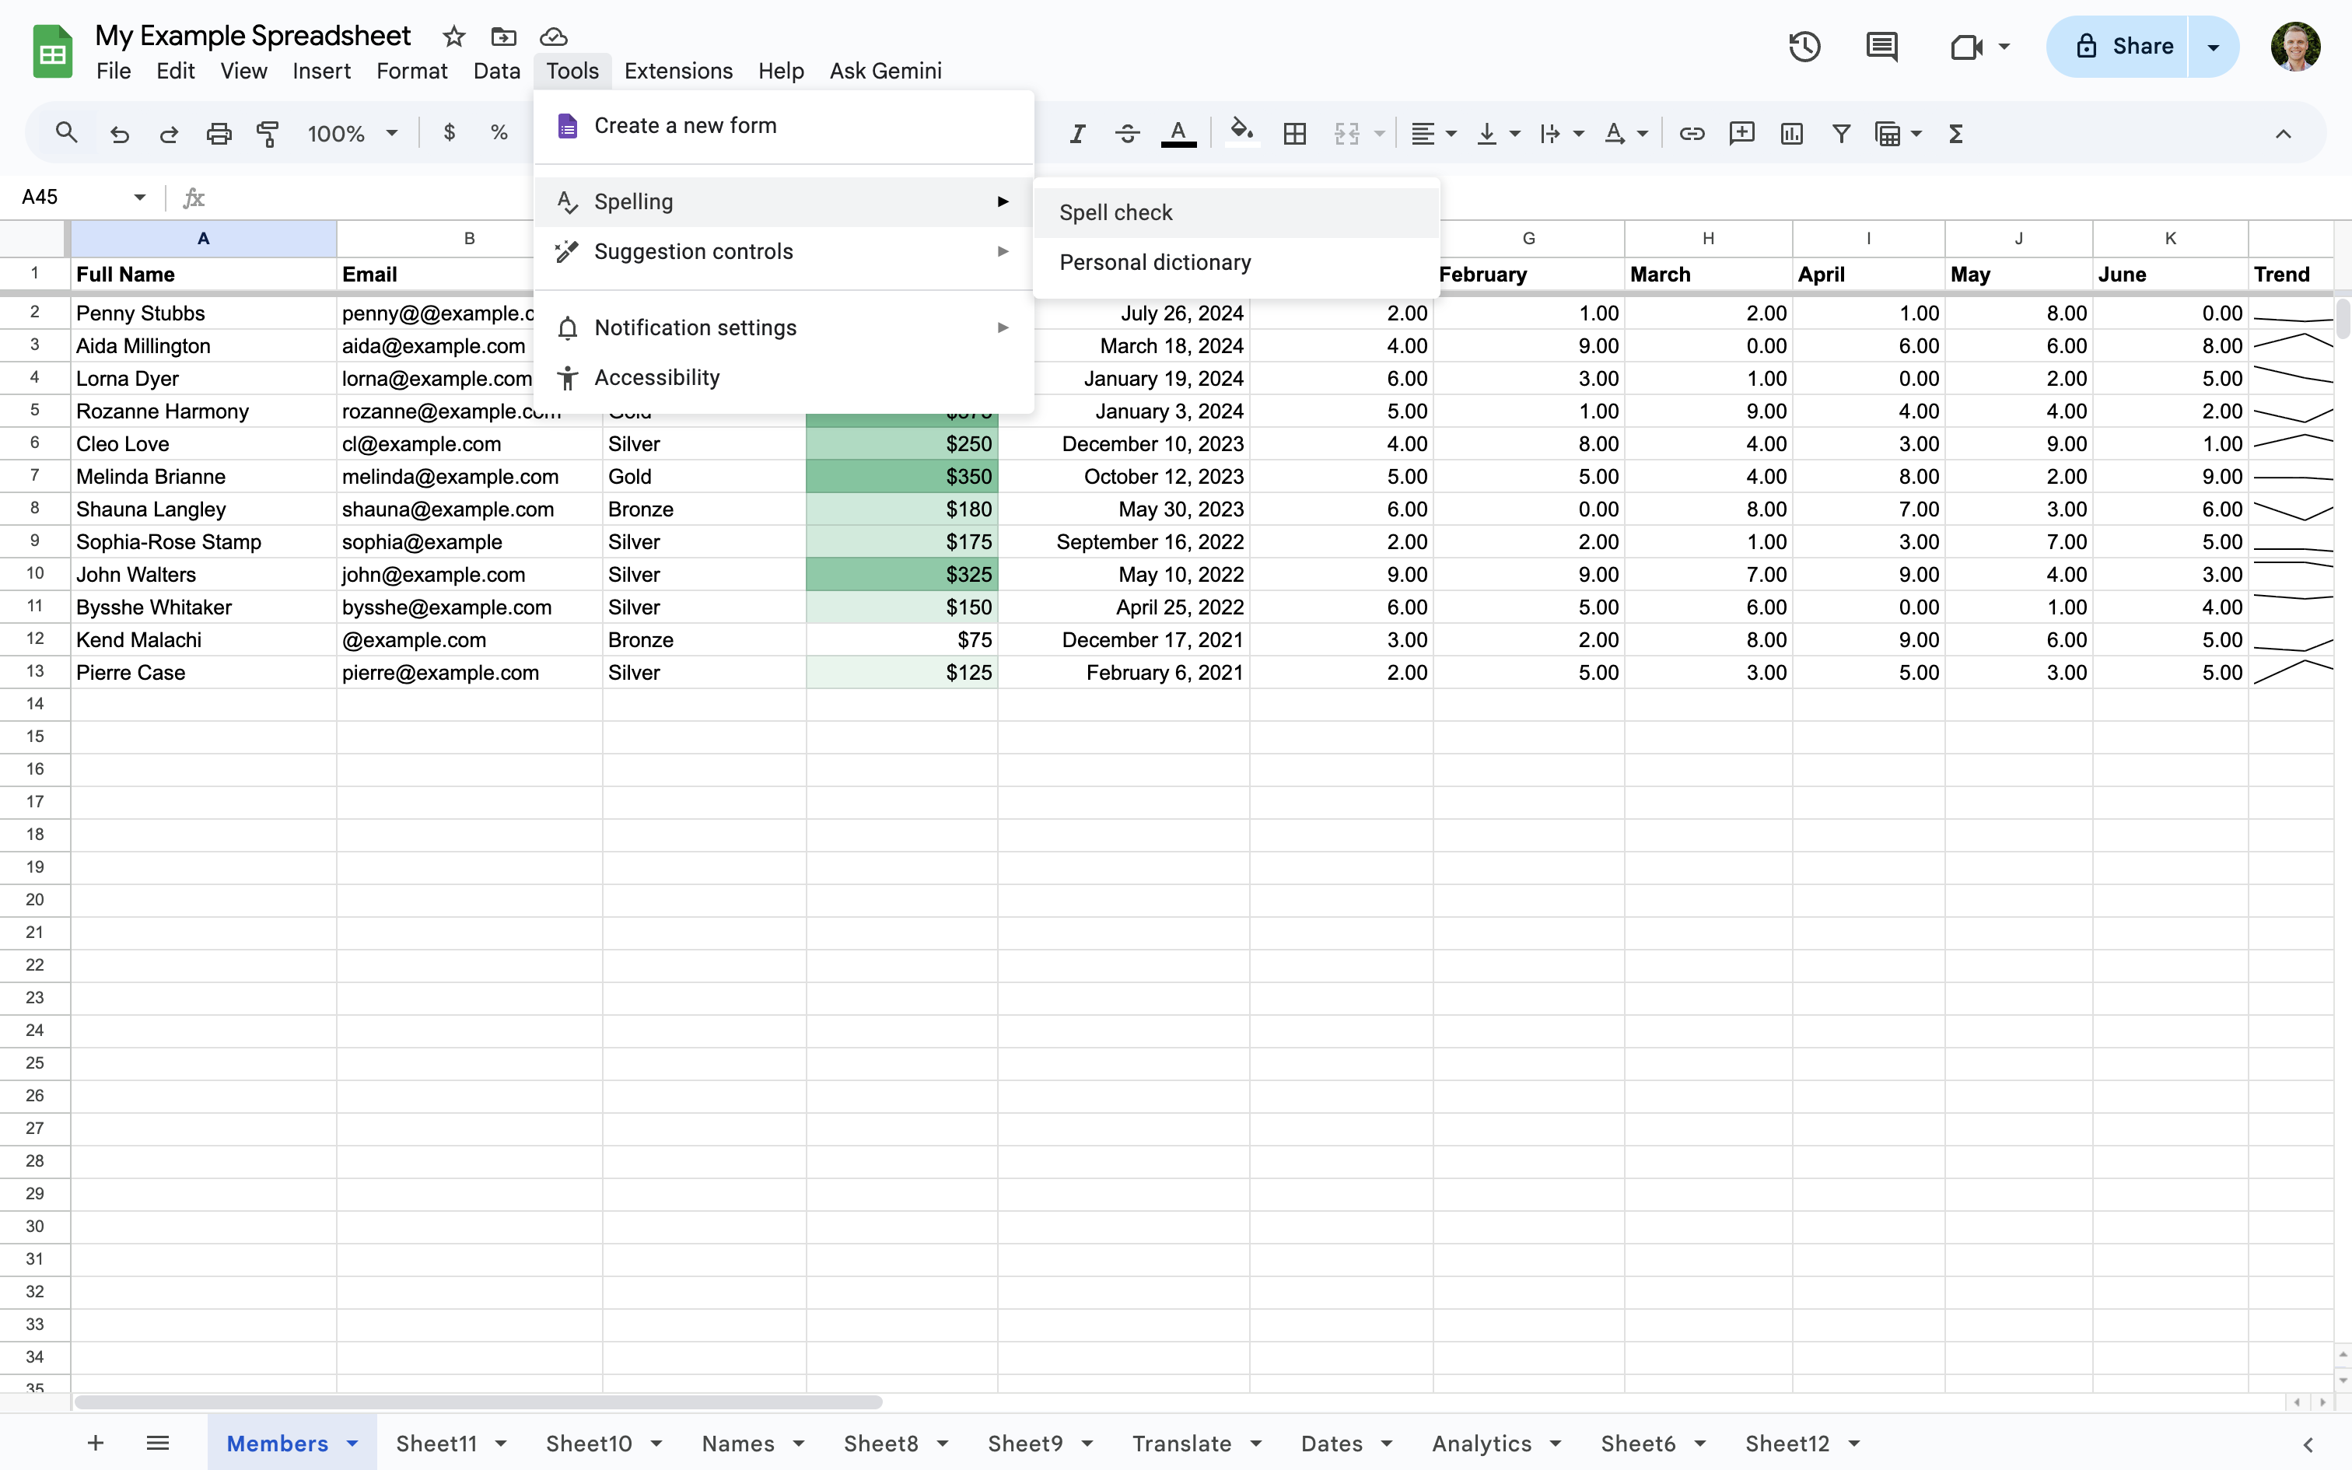Open the fill color picker
Screen dimensions: 2352x1470
click(x=1240, y=133)
